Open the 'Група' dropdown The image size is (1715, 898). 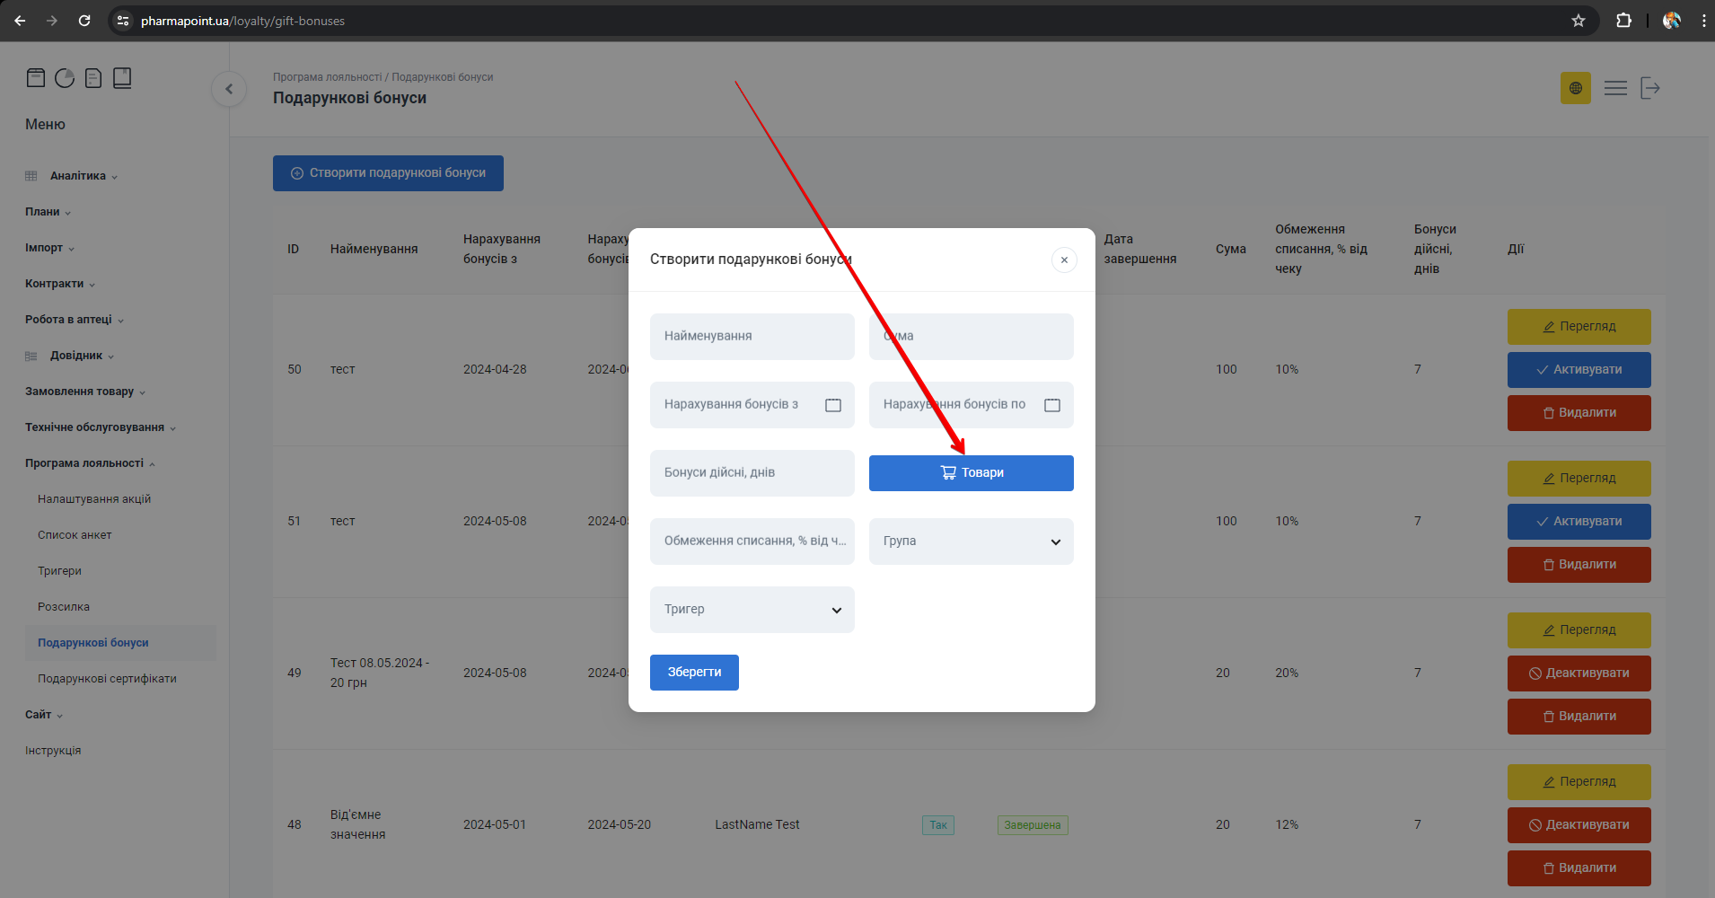click(x=971, y=541)
